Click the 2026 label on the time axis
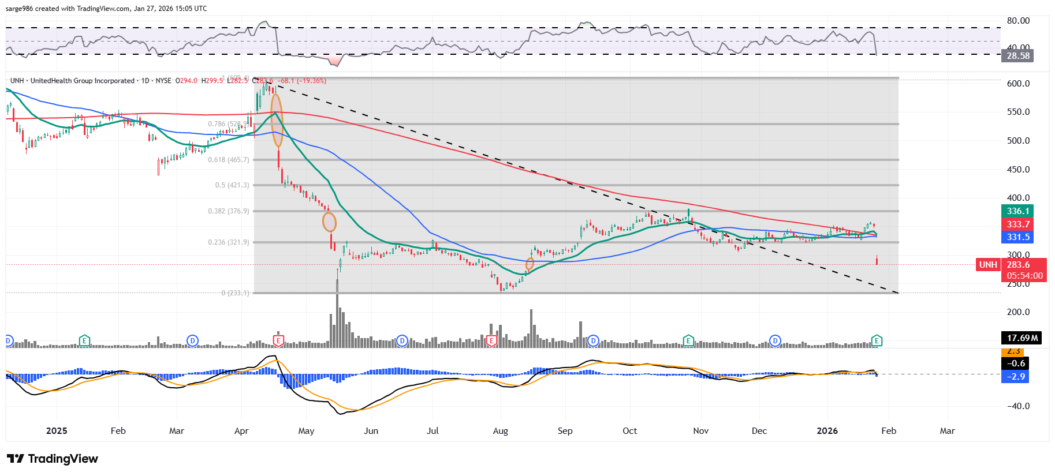The width and height of the screenshot is (1055, 476). click(x=827, y=431)
